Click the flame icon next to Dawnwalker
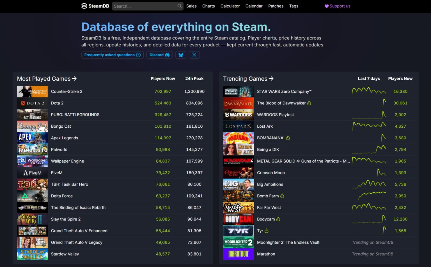Image resolution: width=431 pixels, height=267 pixels. [x=309, y=103]
